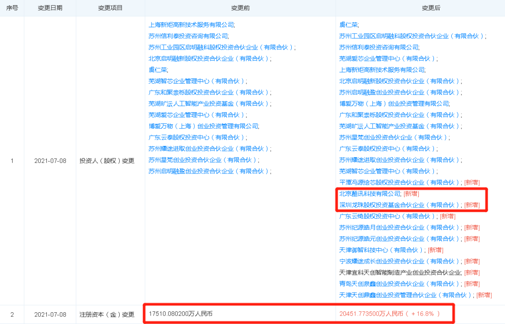
Task: Click 宁波耀途成长创业投资合伙企业 link
Action: tap(400, 261)
